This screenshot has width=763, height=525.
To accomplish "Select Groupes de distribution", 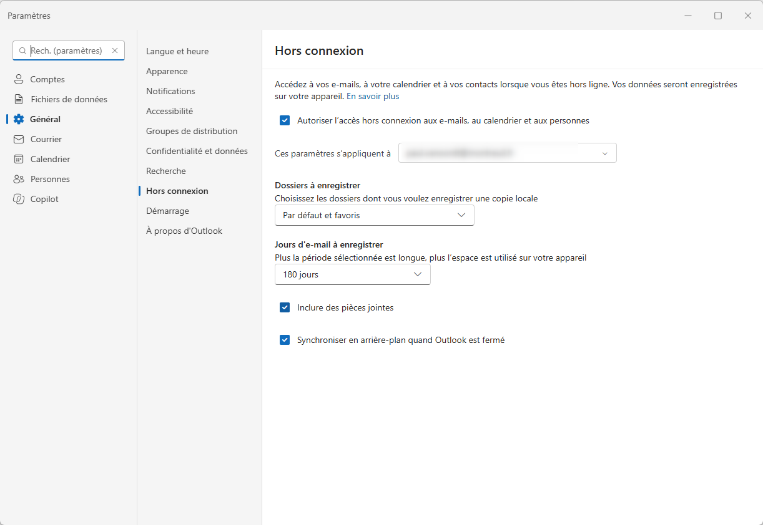I will pyautogui.click(x=192, y=131).
